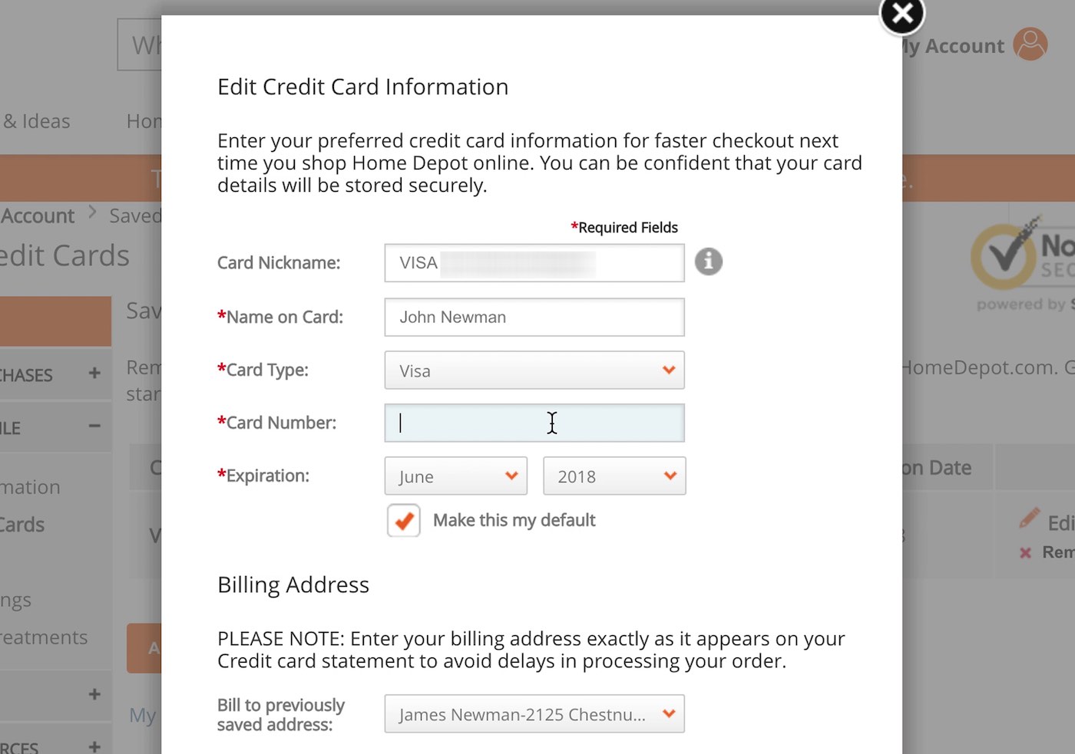
Task: Expand the Purchases sidebar plus icon
Action: 94,374
